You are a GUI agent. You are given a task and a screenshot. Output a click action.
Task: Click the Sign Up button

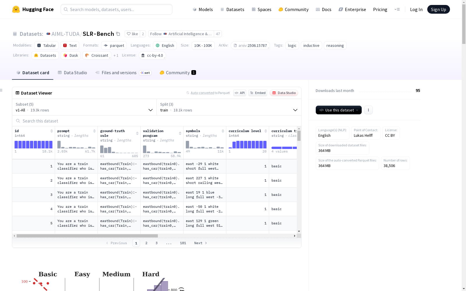(438, 9)
